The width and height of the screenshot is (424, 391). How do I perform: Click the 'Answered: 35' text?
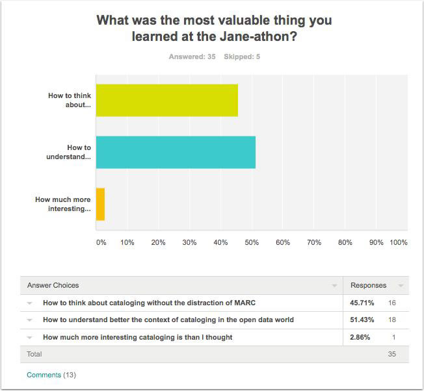click(x=192, y=57)
